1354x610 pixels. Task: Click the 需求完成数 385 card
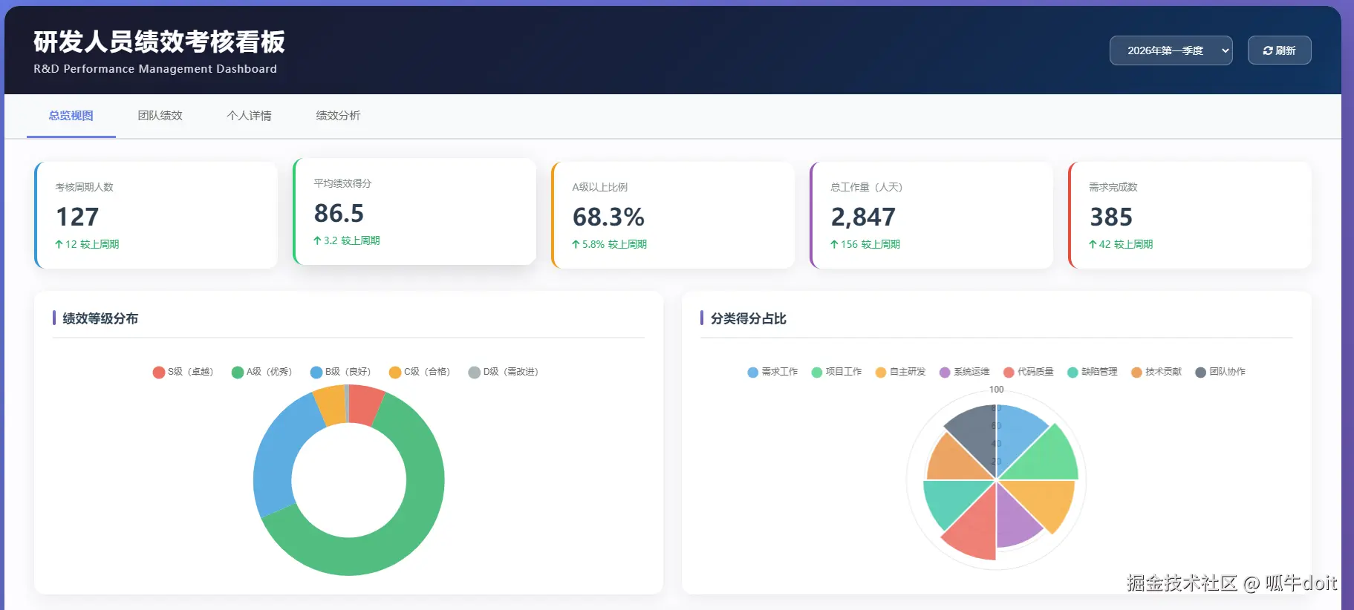click(x=1190, y=215)
